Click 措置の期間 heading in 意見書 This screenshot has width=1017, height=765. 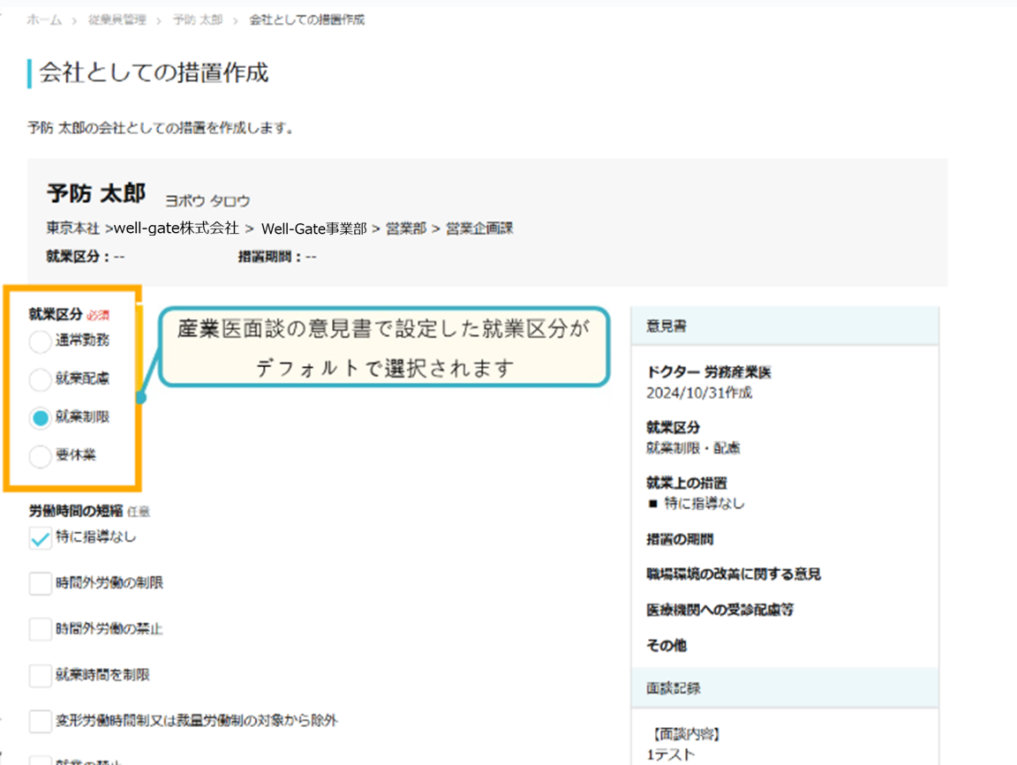[680, 539]
